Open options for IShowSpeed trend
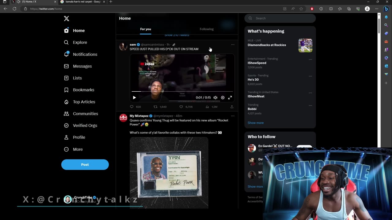Image resolution: width=392 pixels, height=220 pixels. pyautogui.click(x=310, y=59)
